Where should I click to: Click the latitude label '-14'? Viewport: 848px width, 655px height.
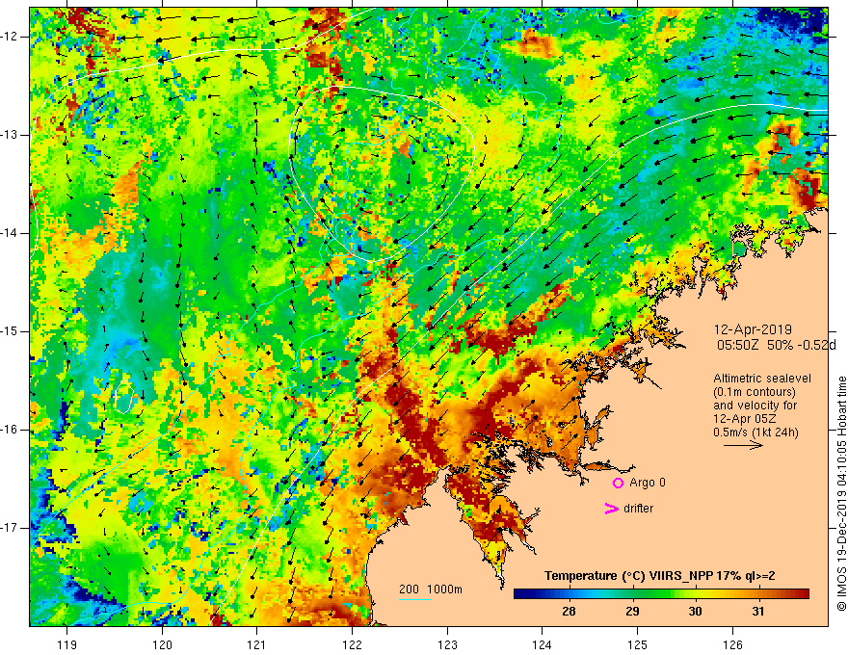tap(11, 233)
